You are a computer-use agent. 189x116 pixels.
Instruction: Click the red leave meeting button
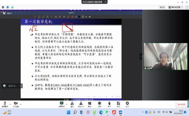click(x=181, y=104)
